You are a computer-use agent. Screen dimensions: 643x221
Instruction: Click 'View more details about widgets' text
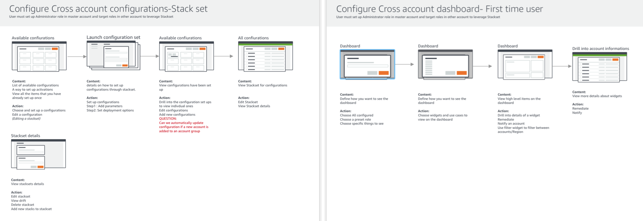[597, 96]
